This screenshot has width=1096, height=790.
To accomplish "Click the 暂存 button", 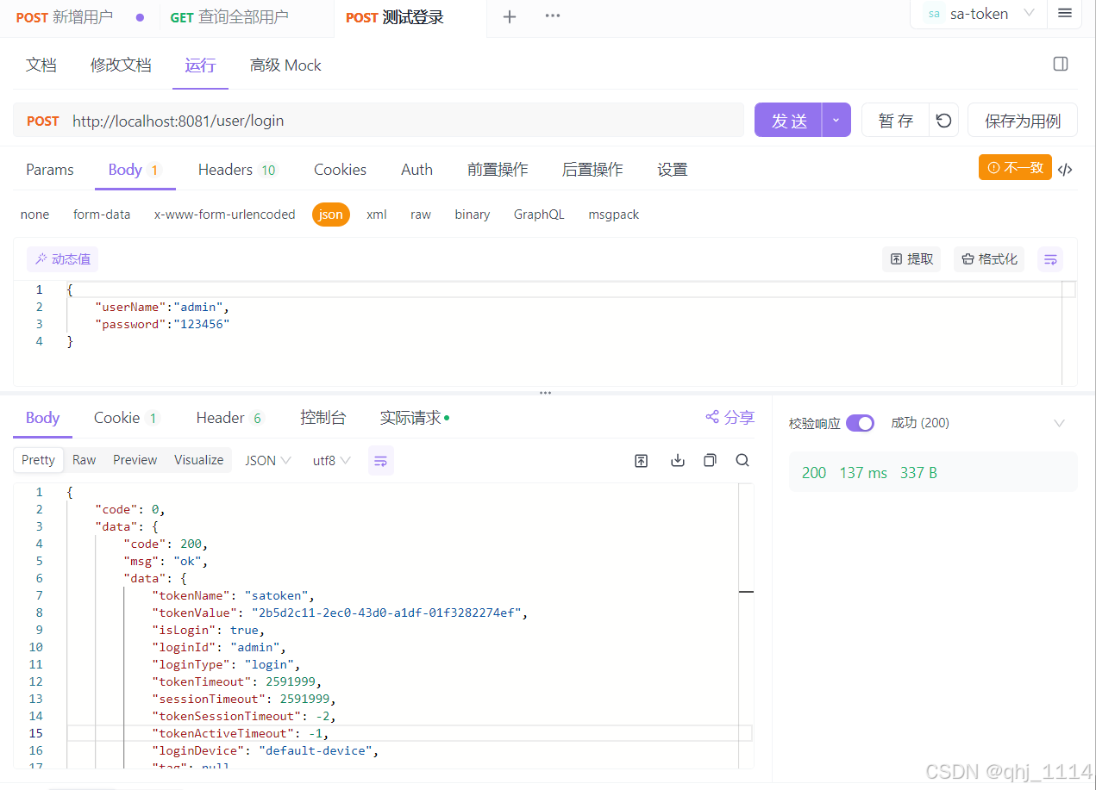I will (x=895, y=120).
